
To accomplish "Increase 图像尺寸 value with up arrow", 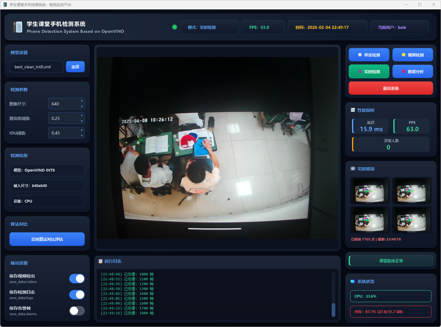I will click(82, 101).
